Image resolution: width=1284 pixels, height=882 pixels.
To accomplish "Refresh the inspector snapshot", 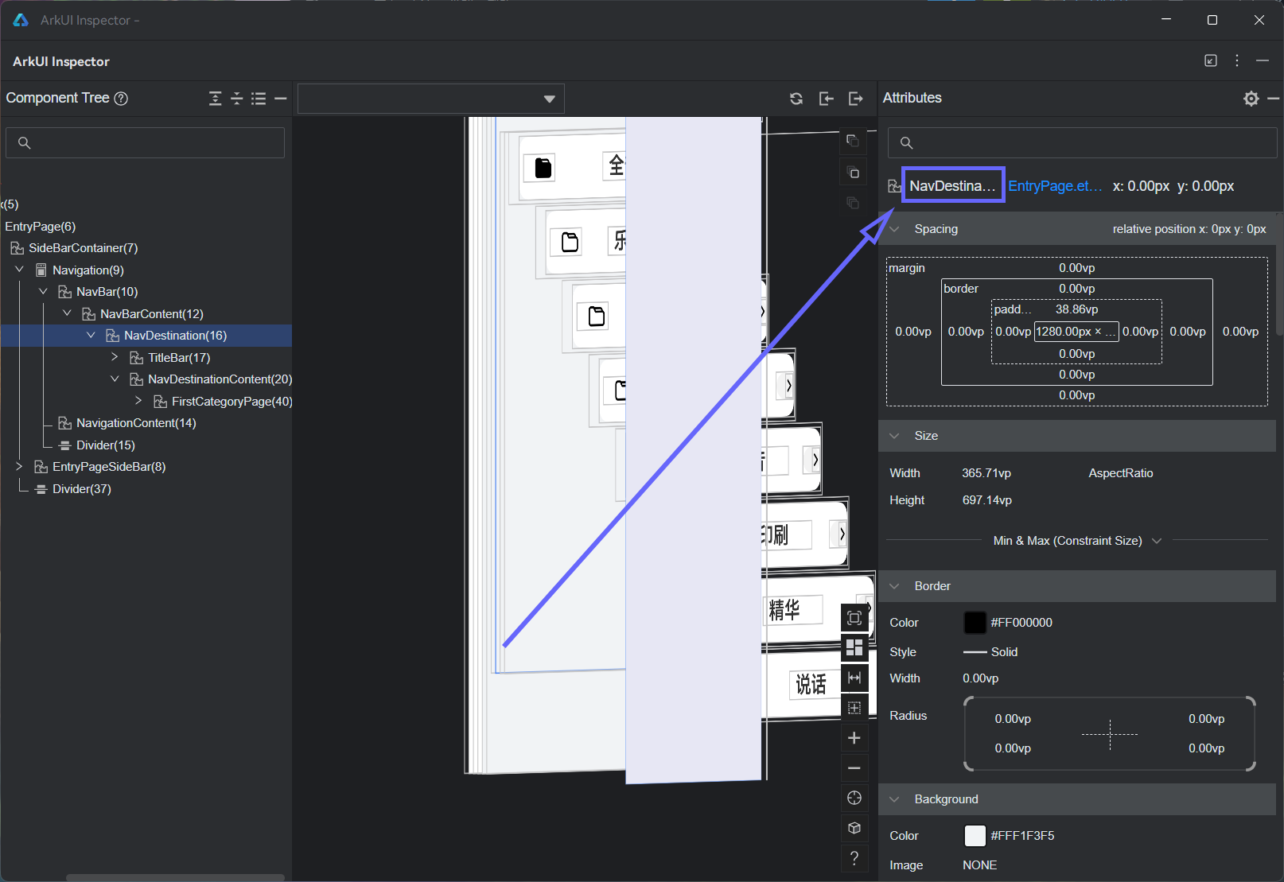I will tap(796, 99).
